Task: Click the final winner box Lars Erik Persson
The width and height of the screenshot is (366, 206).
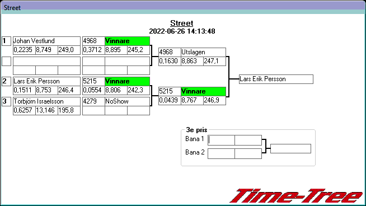Action: tap(276, 79)
